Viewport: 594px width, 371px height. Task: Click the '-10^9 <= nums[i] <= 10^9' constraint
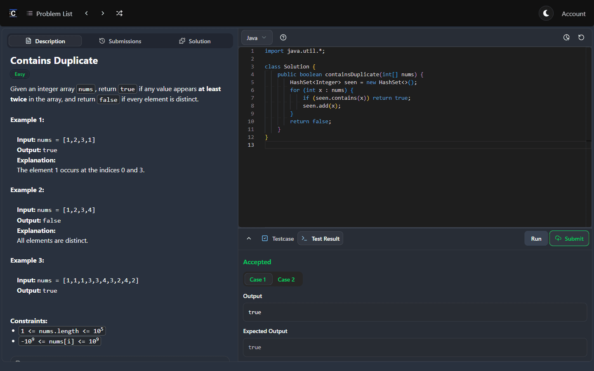[60, 341]
